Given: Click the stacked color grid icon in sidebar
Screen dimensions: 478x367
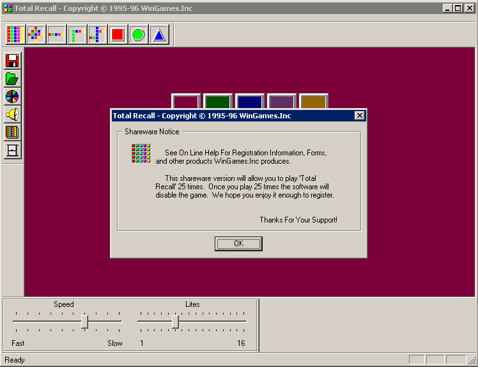Looking at the screenshot, I should click(12, 132).
